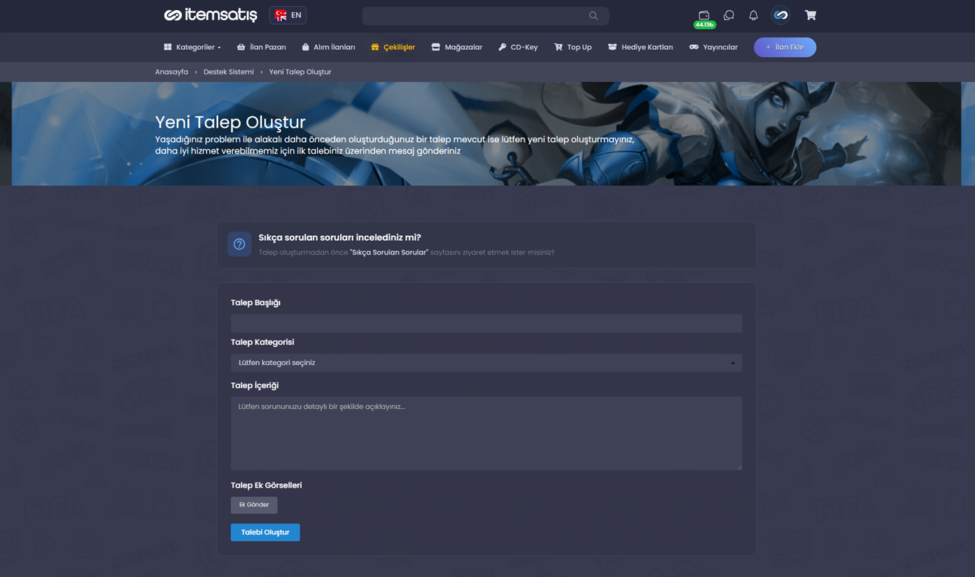Click the gamepad icon beside Yayıncılar

(x=693, y=47)
